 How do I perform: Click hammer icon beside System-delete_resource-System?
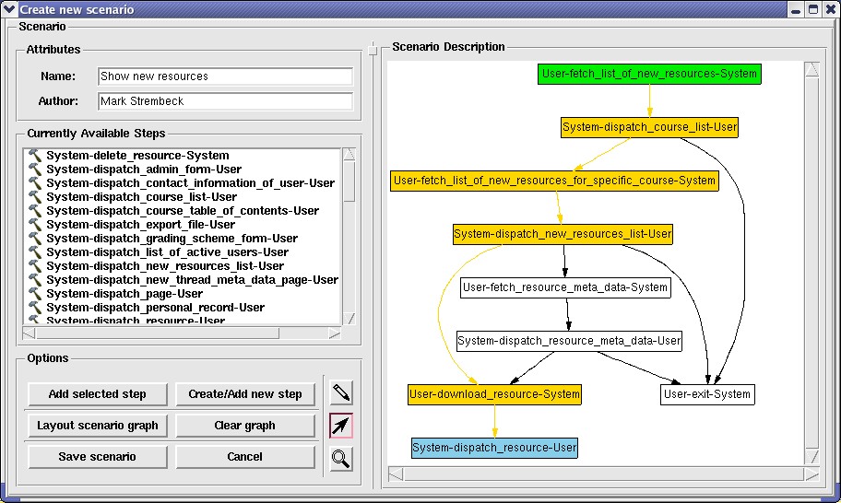click(35, 156)
